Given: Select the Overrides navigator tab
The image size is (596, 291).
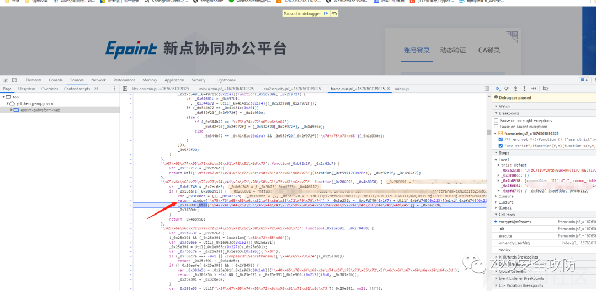Looking at the screenshot, I should 50,89.
